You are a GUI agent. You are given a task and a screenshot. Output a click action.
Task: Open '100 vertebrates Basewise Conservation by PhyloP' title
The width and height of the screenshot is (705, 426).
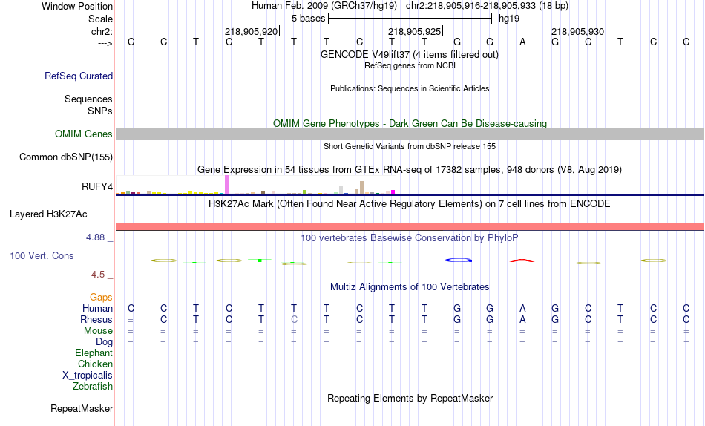pyautogui.click(x=410, y=238)
